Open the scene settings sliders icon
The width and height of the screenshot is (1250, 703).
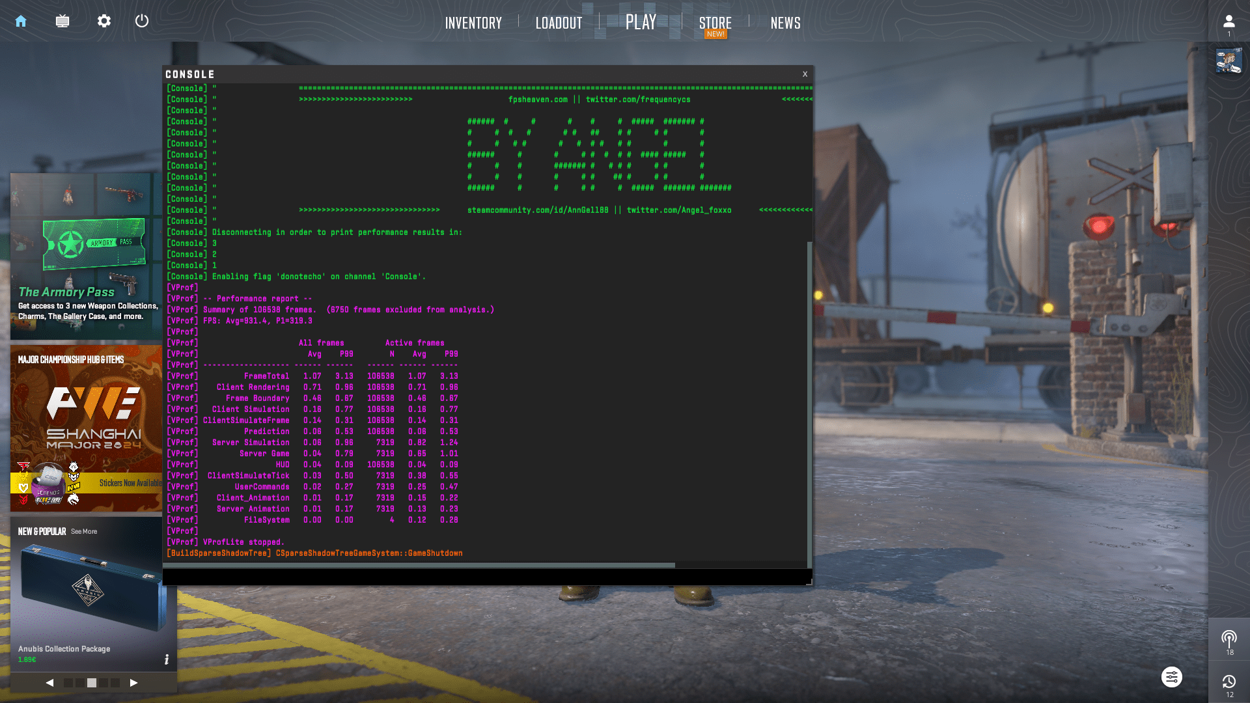tap(1172, 677)
